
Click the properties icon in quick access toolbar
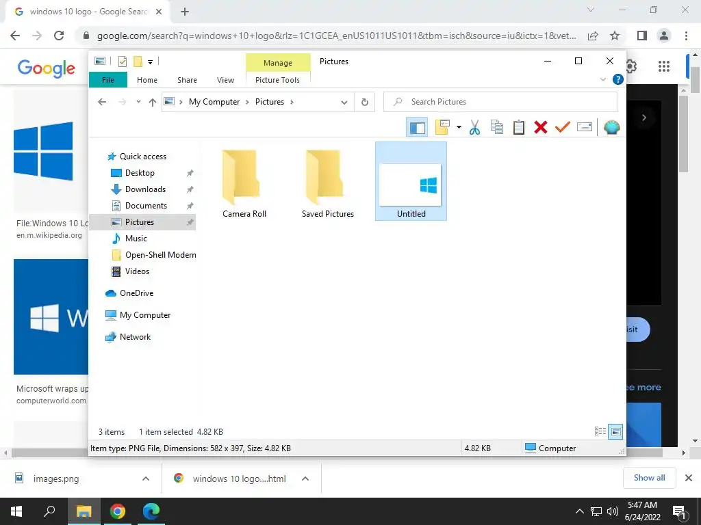[122, 62]
